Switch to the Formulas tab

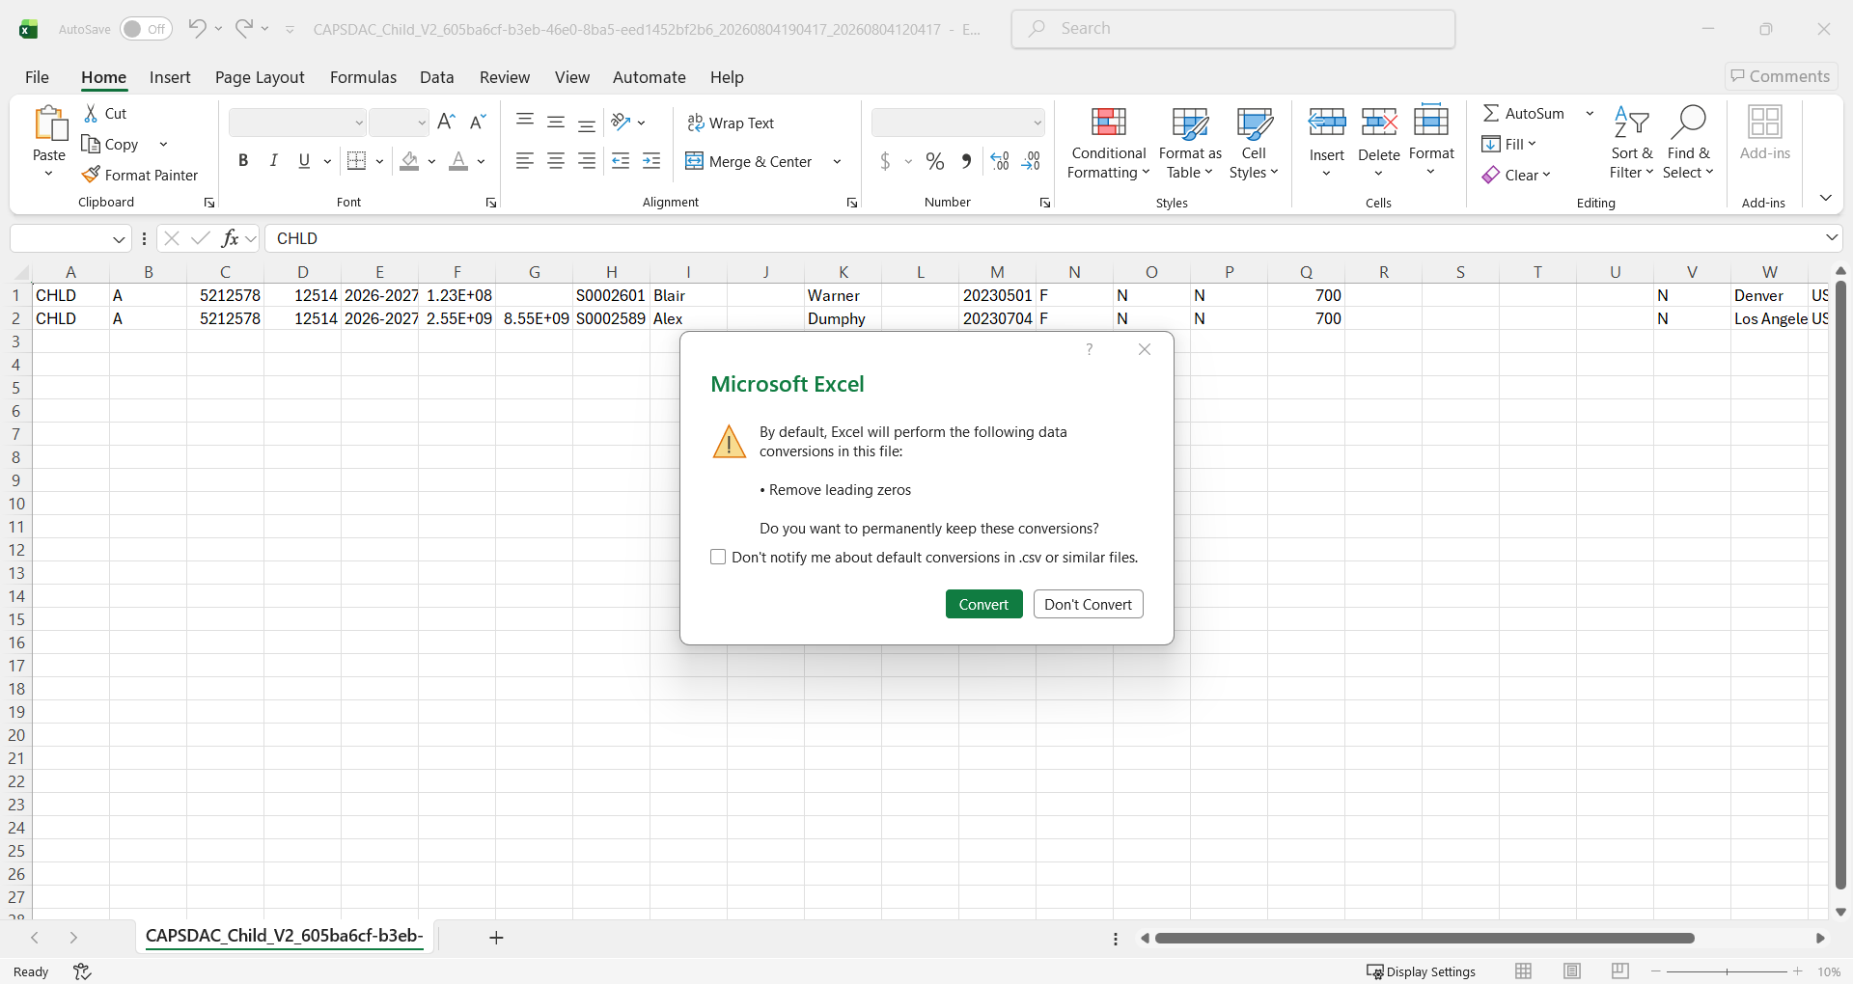(x=363, y=77)
